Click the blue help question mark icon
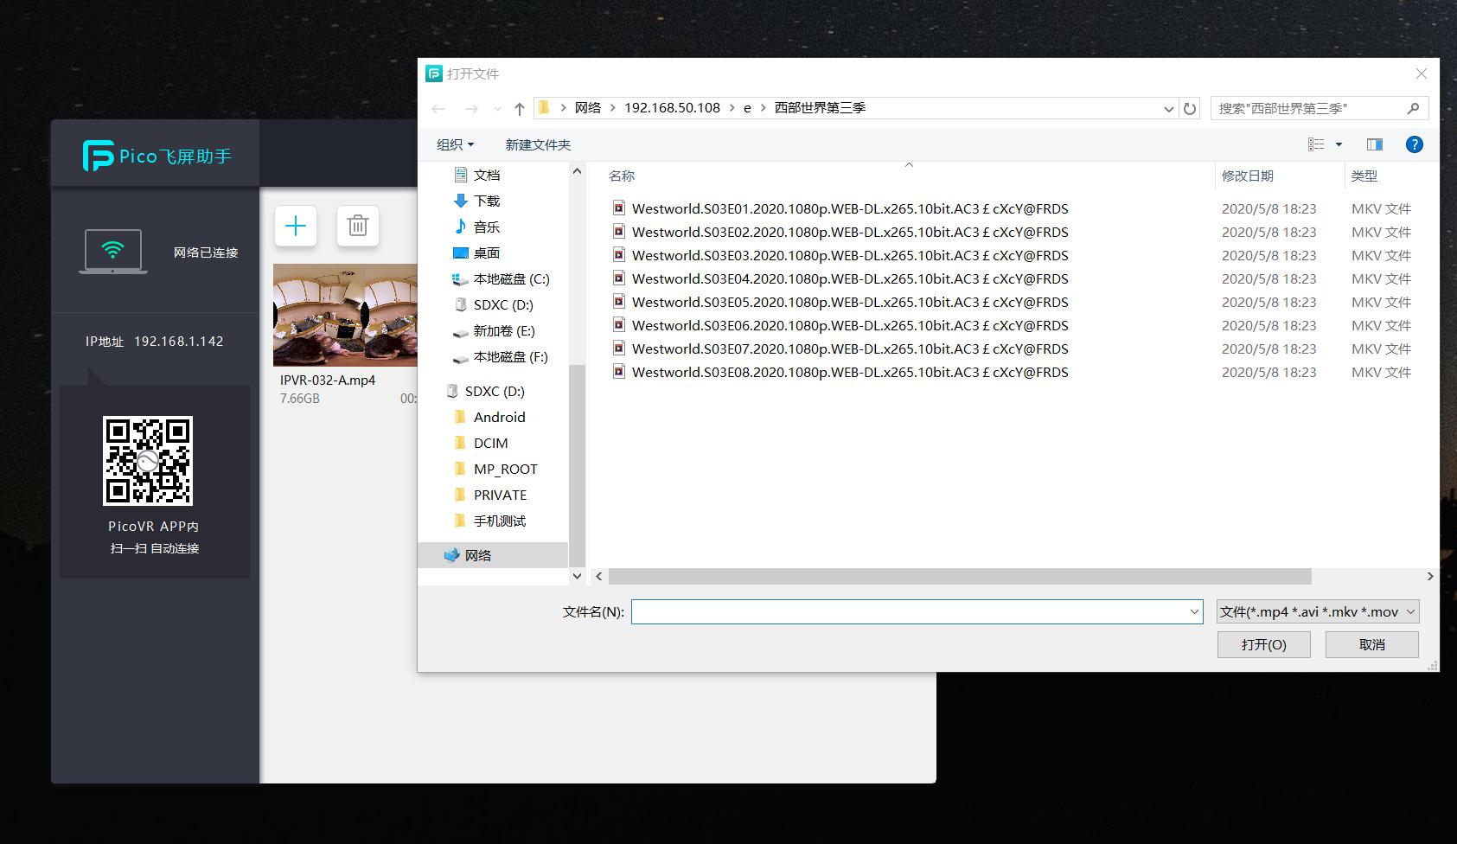The image size is (1457, 844). tap(1414, 144)
